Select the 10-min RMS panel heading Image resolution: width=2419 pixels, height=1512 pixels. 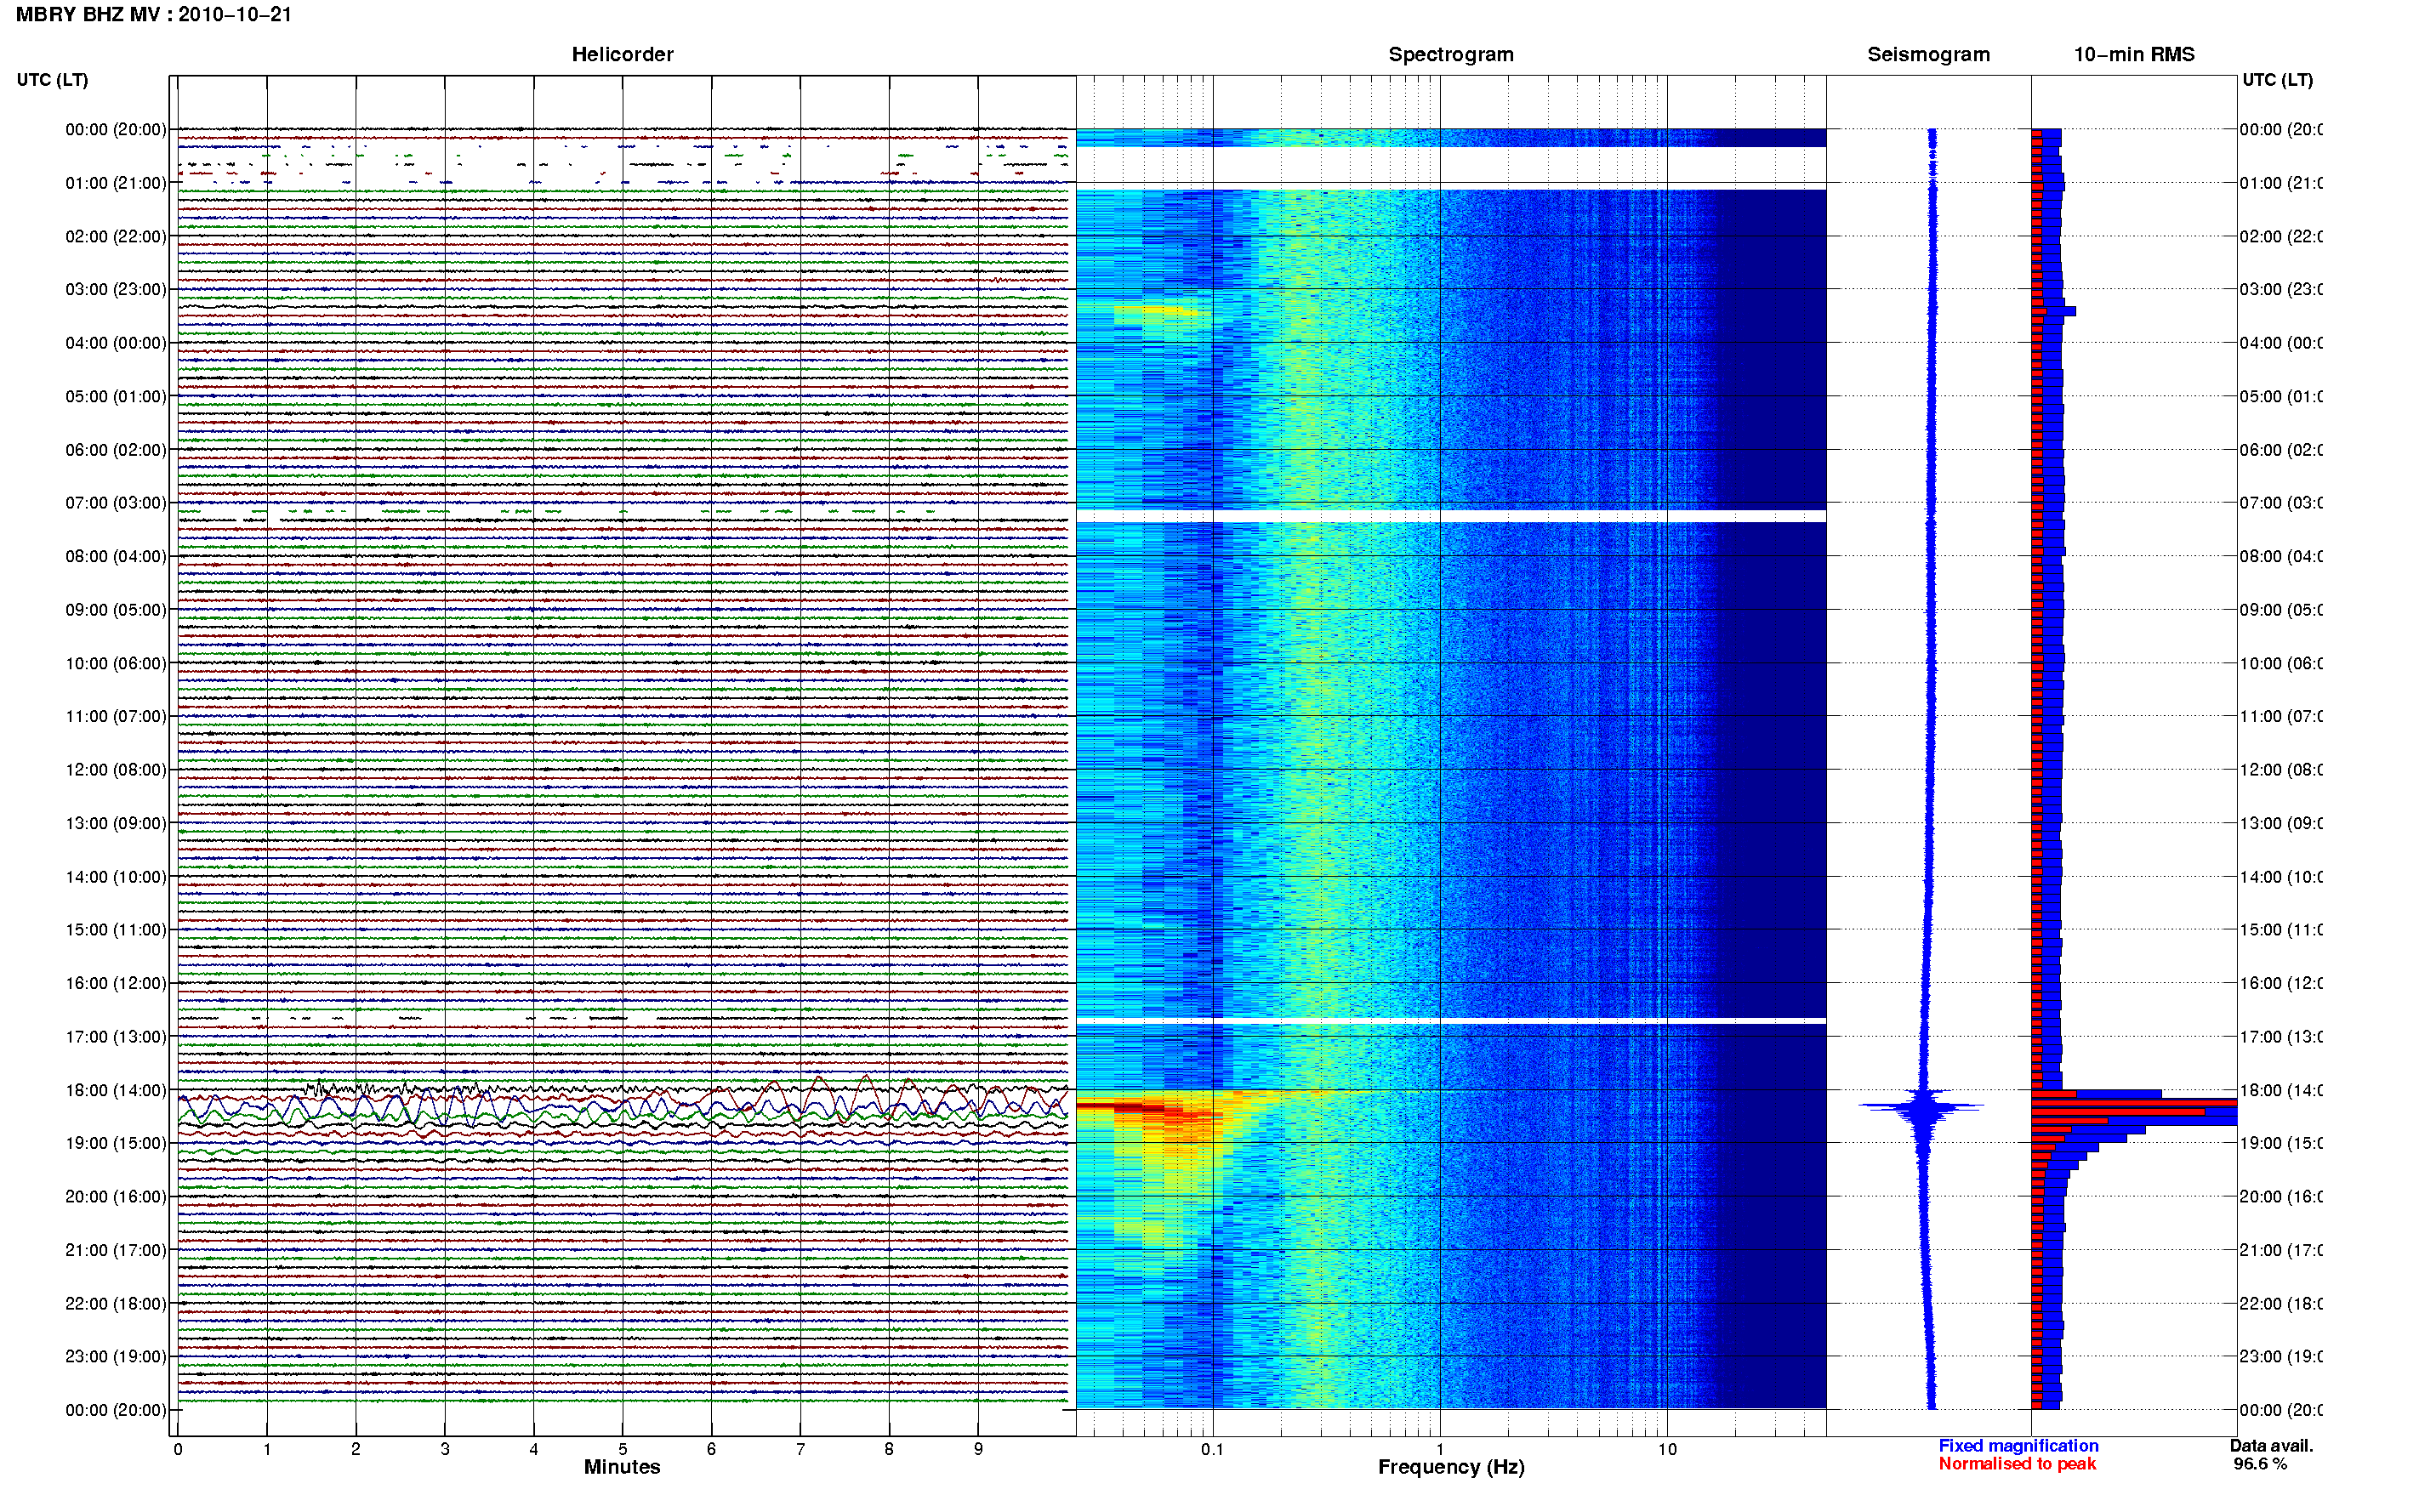click(x=2133, y=54)
